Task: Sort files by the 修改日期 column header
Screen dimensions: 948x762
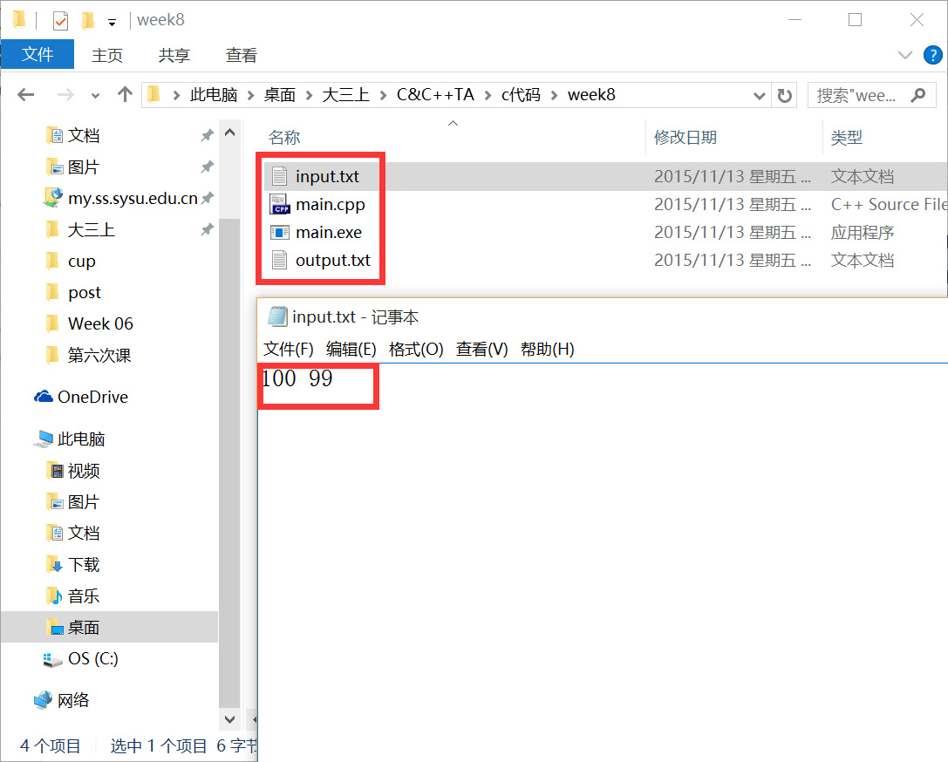Action: (685, 138)
